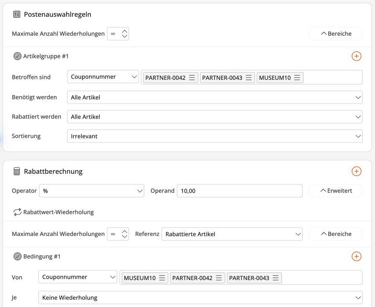375x307 pixels.
Task: Collapse Bereiche in the Postenauswahlregeln section
Action: coord(336,34)
